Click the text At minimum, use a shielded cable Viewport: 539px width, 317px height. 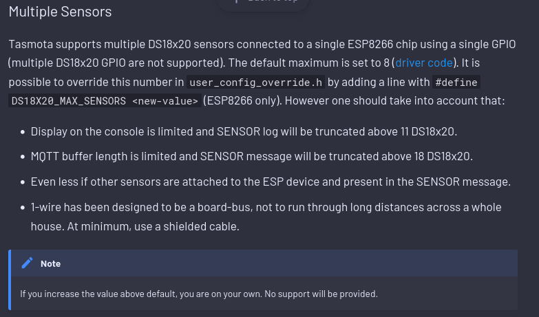(x=153, y=227)
